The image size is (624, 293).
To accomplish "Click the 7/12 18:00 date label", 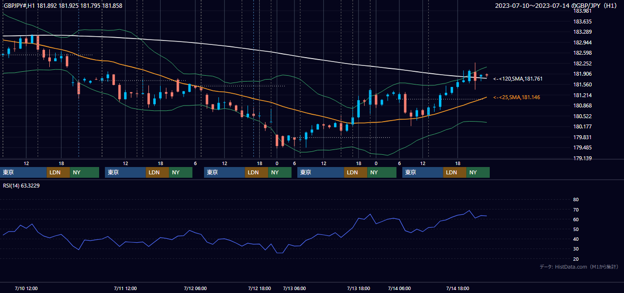I will (x=259, y=289).
